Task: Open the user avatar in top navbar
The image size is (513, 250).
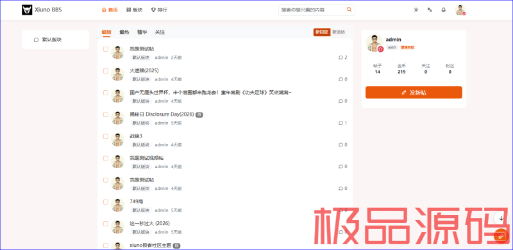Action: pos(460,10)
